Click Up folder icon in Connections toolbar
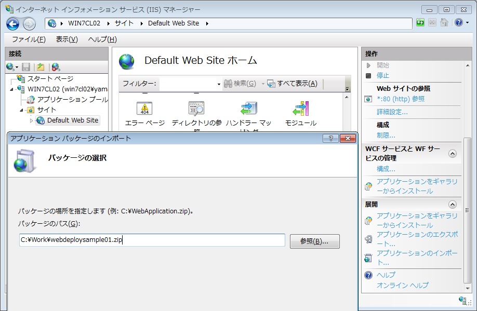The width and height of the screenshot is (477, 311). [x=41, y=67]
